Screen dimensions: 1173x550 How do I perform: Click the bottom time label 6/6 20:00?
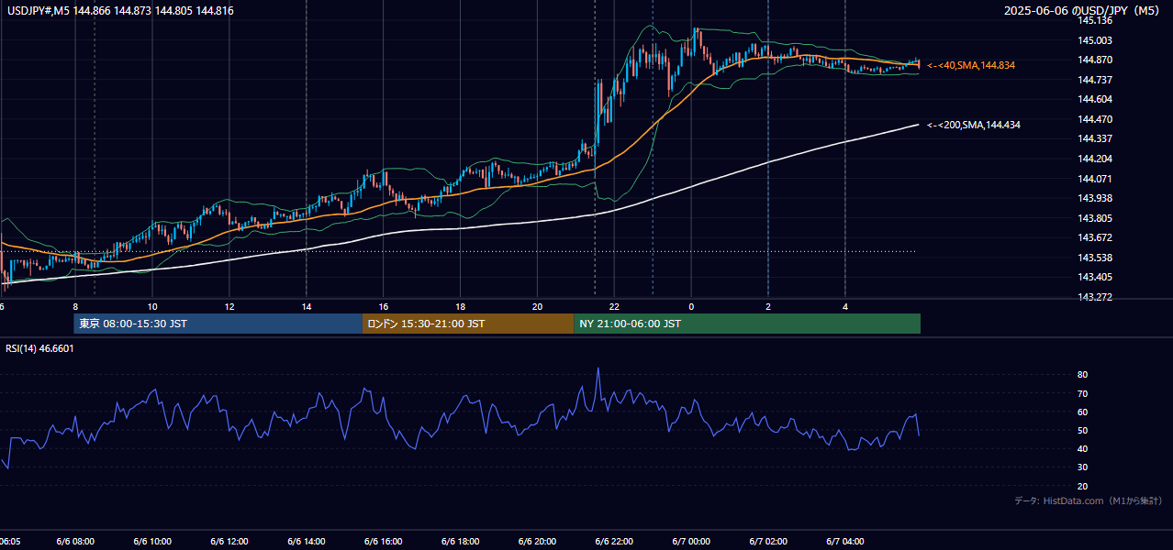coord(538,542)
